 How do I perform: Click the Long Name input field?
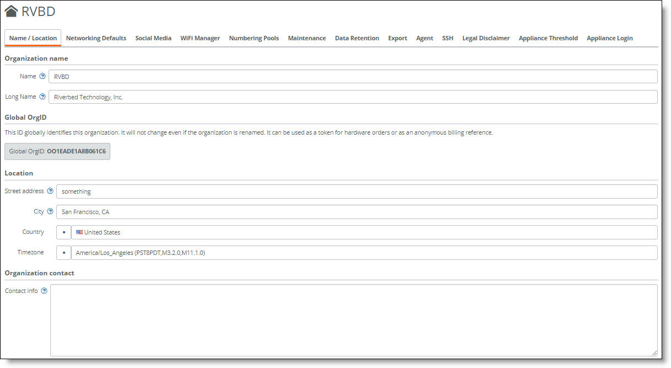click(353, 97)
